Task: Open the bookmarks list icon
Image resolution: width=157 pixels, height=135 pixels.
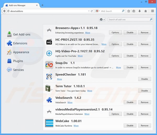Action: [134, 11]
